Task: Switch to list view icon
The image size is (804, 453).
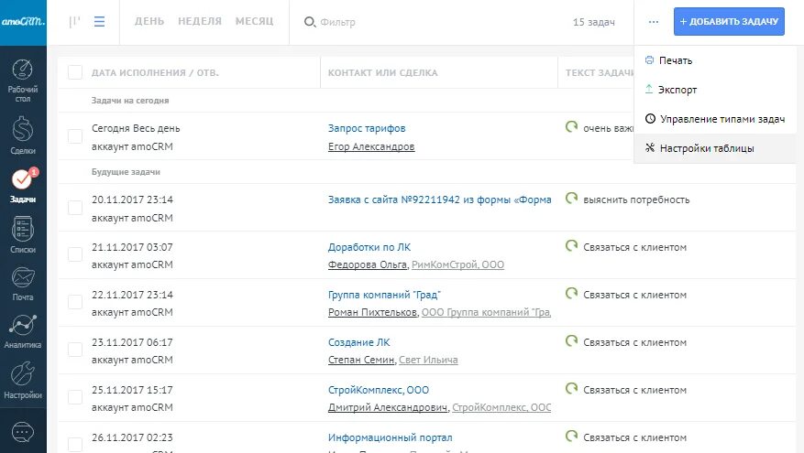Action: coord(99,21)
